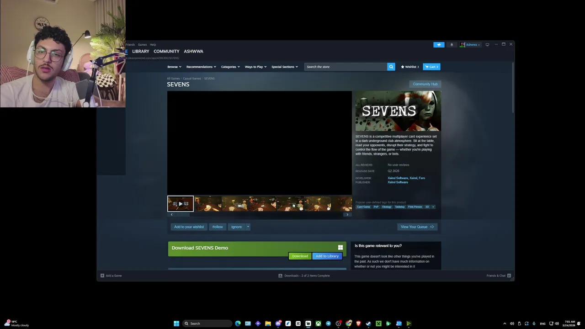Expand the Ways to Play dropdown
The width and height of the screenshot is (585, 329).
(x=255, y=67)
